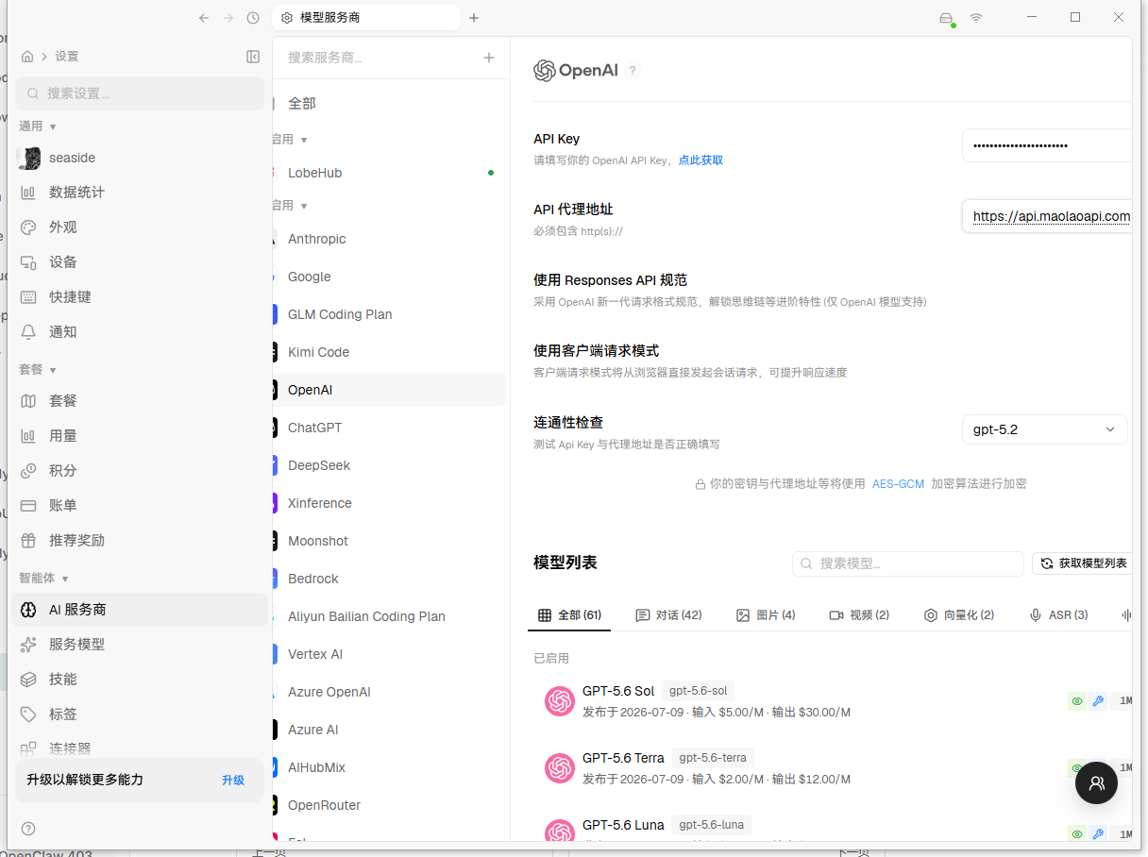Image resolution: width=1148 pixels, height=857 pixels.
Task: Open the gpt-5.2 connectivity check dropdown
Action: pyautogui.click(x=1044, y=429)
